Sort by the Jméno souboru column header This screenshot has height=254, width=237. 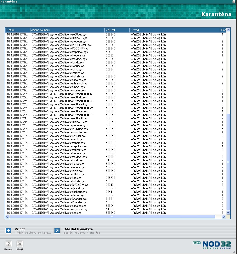pos(67,30)
